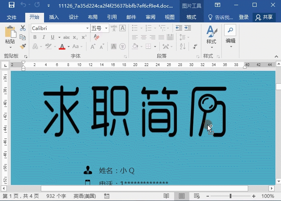This screenshot has width=281, height=201.
Task: Click the Tell me search box
Action: tap(221, 17)
